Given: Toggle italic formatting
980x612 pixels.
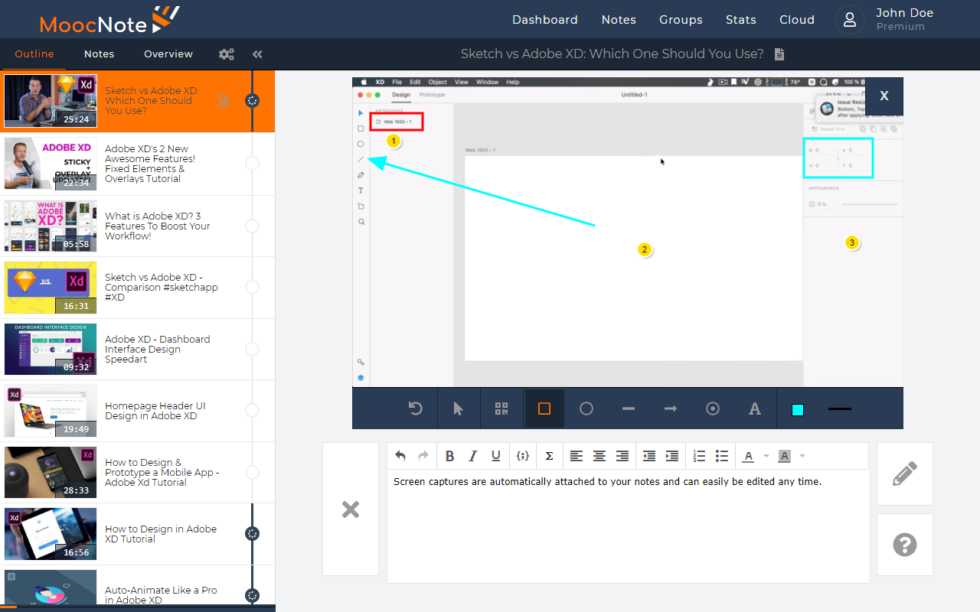Looking at the screenshot, I should pyautogui.click(x=473, y=456).
